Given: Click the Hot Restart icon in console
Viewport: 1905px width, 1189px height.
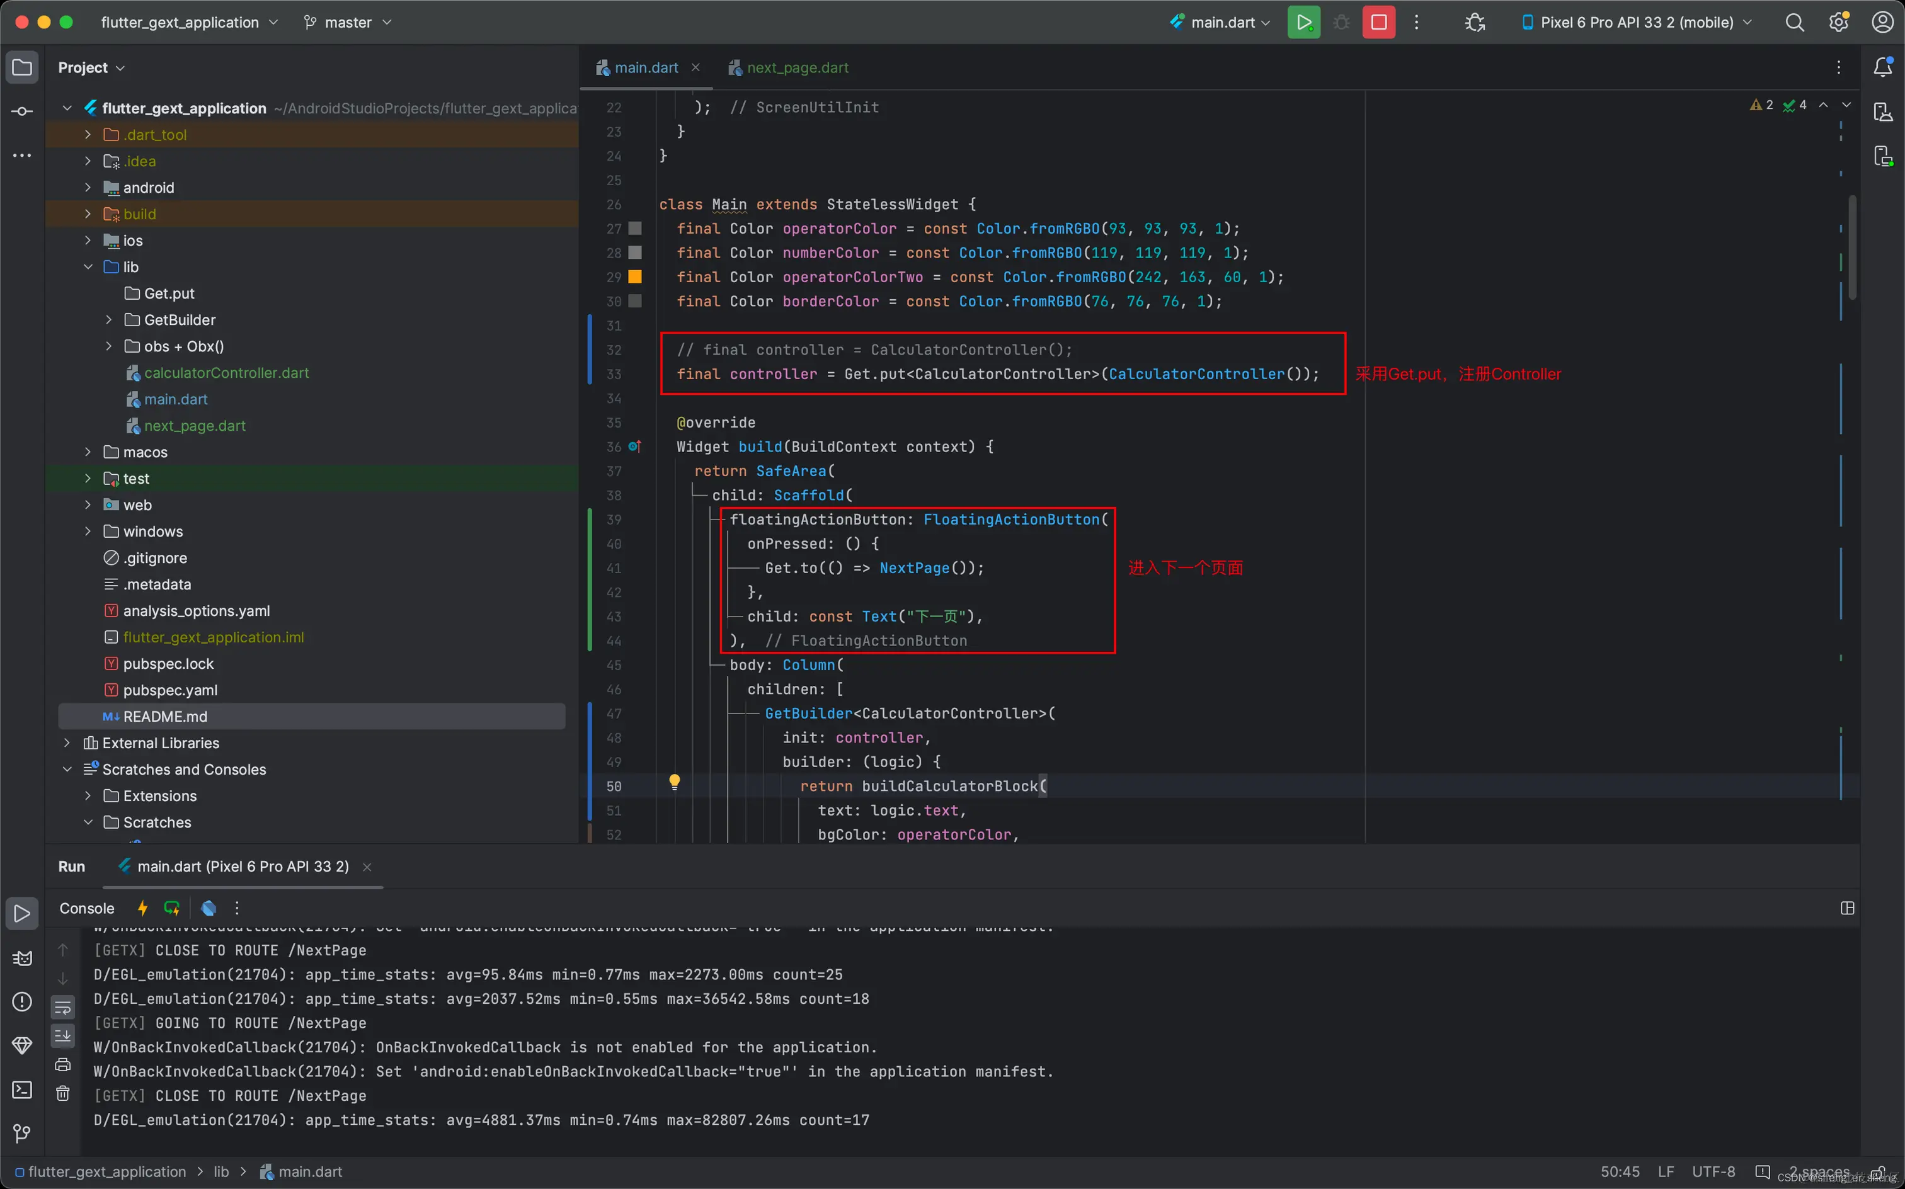Looking at the screenshot, I should pos(171,908).
